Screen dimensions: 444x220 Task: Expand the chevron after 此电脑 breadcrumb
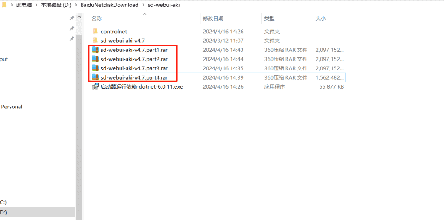coord(36,5)
